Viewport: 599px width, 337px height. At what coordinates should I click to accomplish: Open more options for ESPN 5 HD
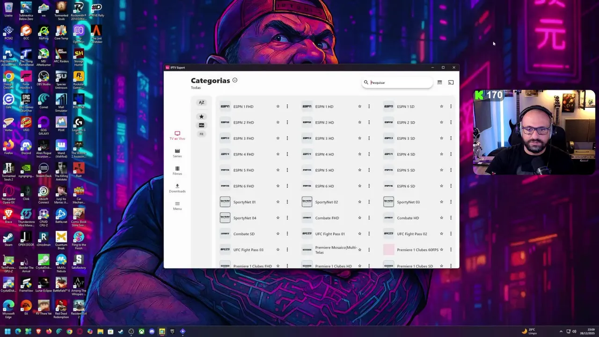[369, 170]
